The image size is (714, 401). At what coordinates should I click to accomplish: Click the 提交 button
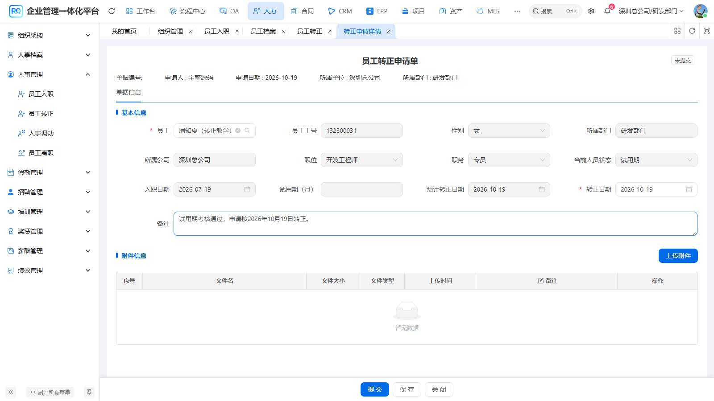click(x=375, y=389)
